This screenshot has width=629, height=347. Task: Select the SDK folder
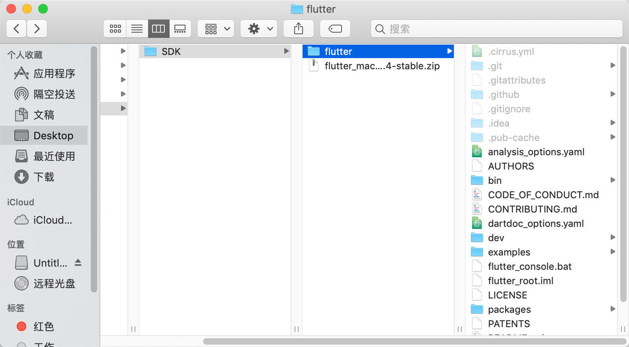point(215,51)
